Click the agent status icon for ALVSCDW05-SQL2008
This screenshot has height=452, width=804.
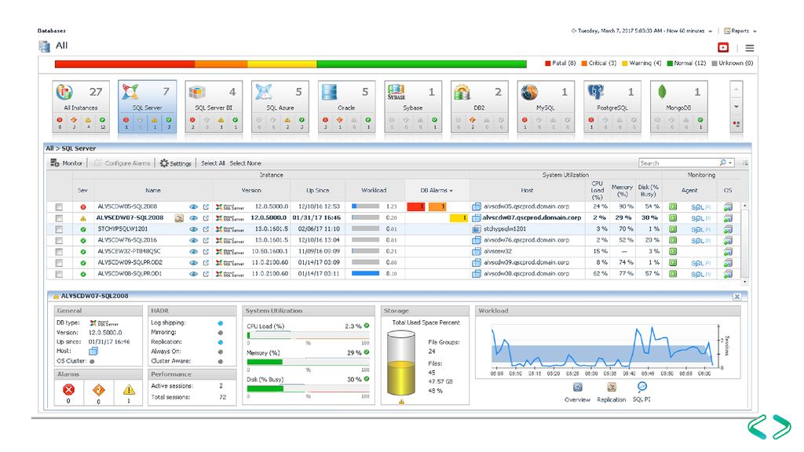[x=673, y=206]
